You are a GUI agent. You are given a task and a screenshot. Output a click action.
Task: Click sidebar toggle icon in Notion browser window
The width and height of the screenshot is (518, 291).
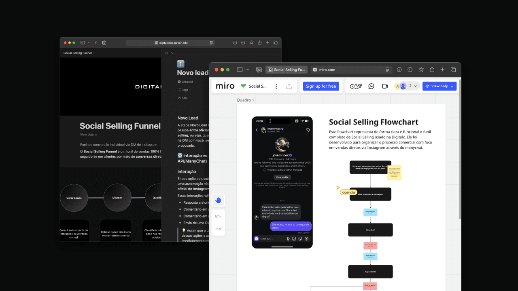point(83,42)
